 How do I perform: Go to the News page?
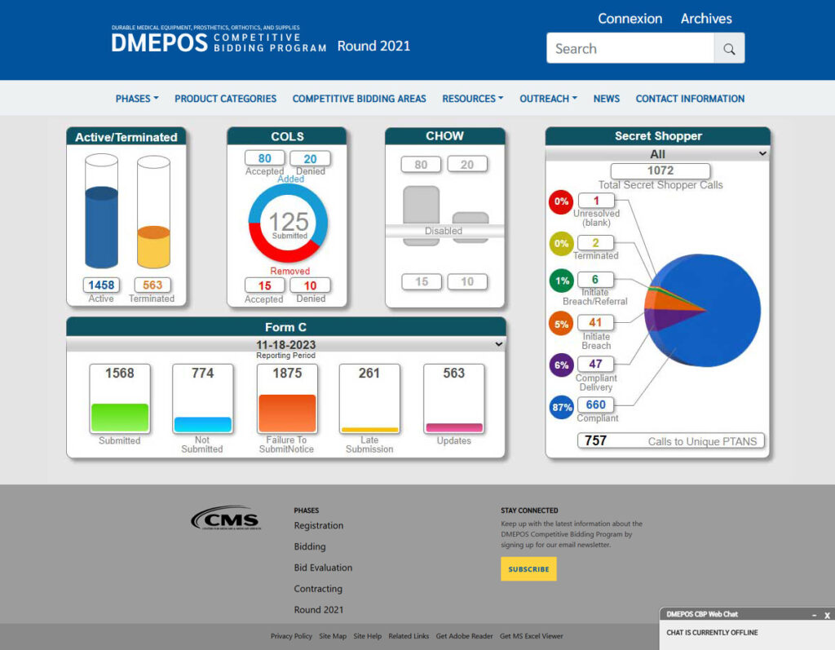click(x=606, y=99)
